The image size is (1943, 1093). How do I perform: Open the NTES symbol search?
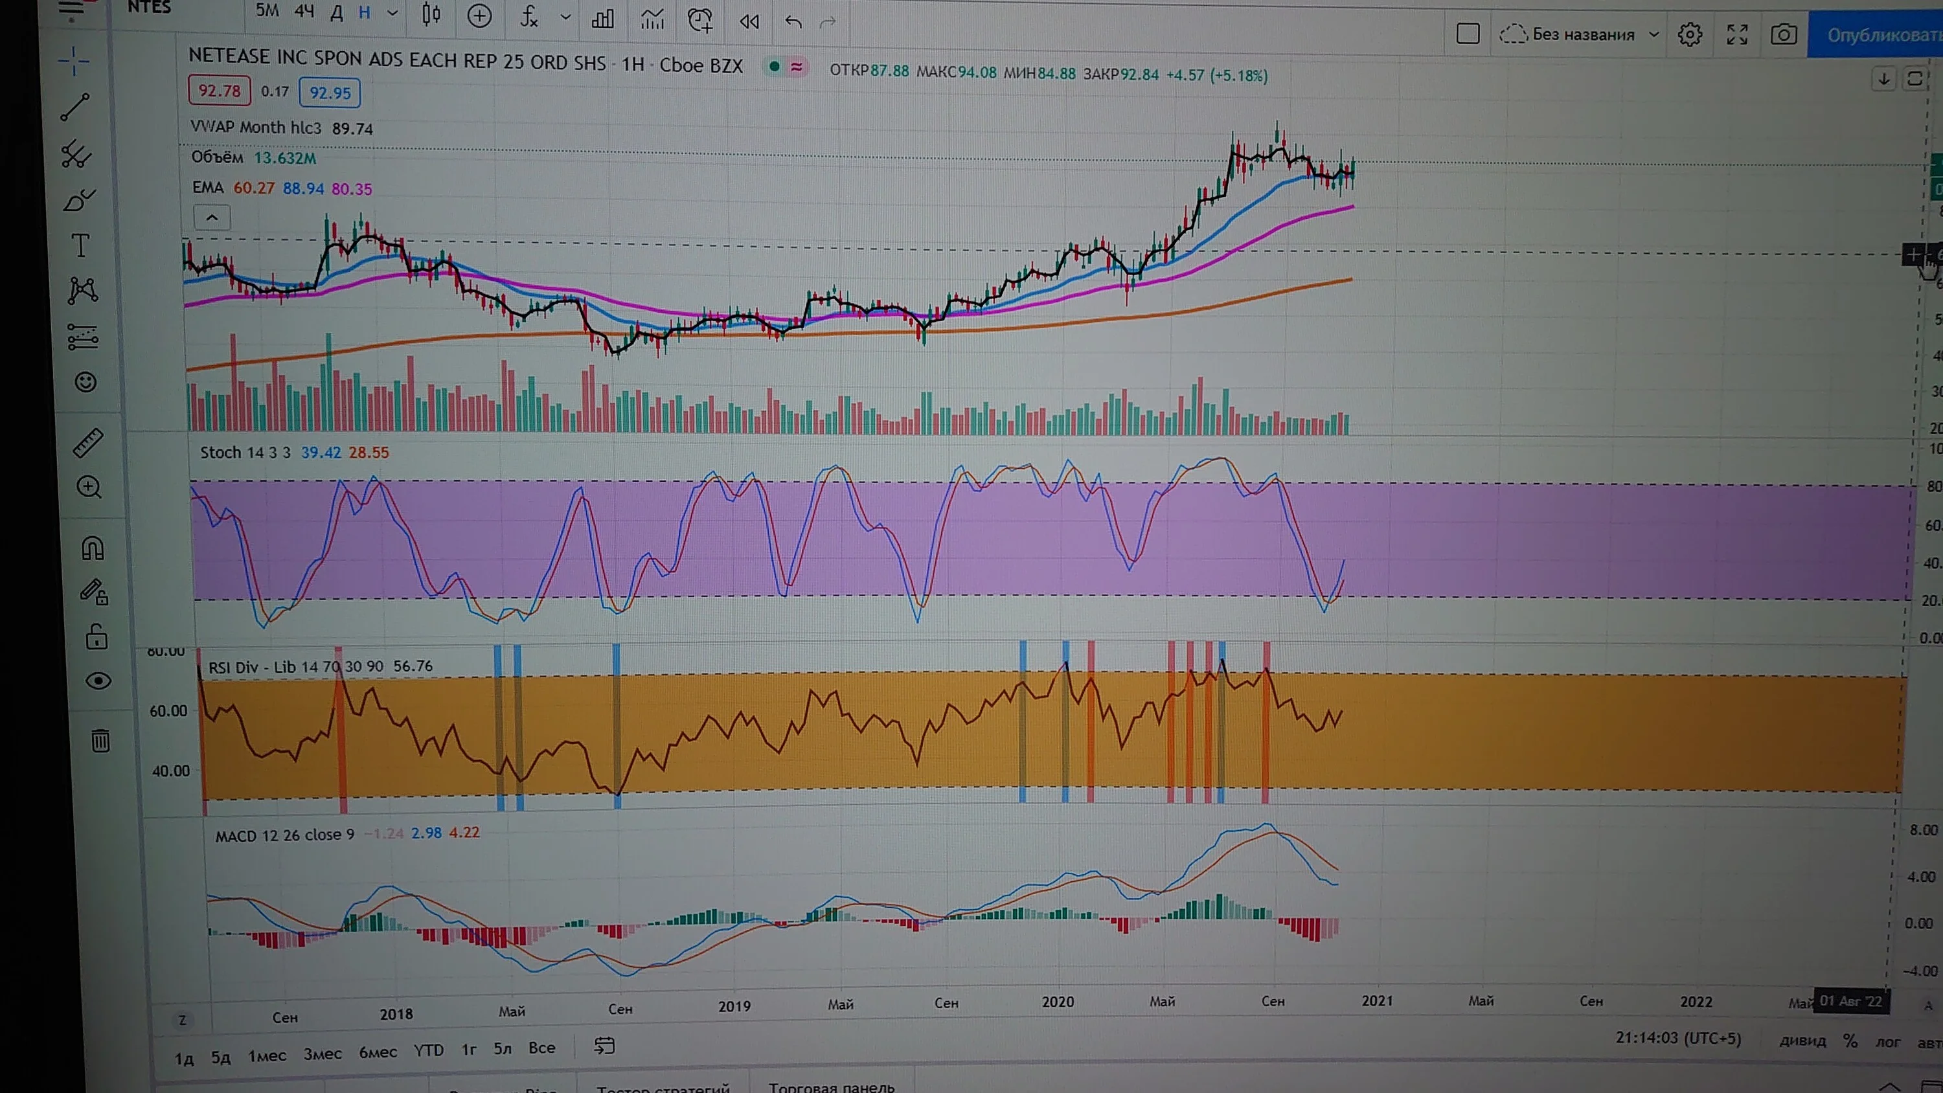pyautogui.click(x=150, y=8)
